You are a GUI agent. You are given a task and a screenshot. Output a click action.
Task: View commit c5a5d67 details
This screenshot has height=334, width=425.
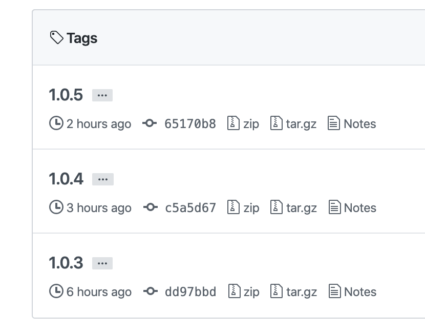click(190, 207)
